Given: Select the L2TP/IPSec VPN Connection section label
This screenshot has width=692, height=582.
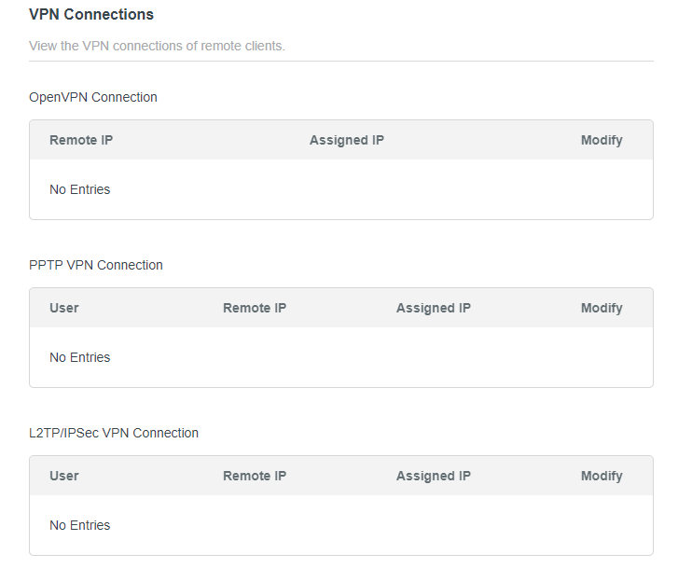Looking at the screenshot, I should [x=114, y=433].
